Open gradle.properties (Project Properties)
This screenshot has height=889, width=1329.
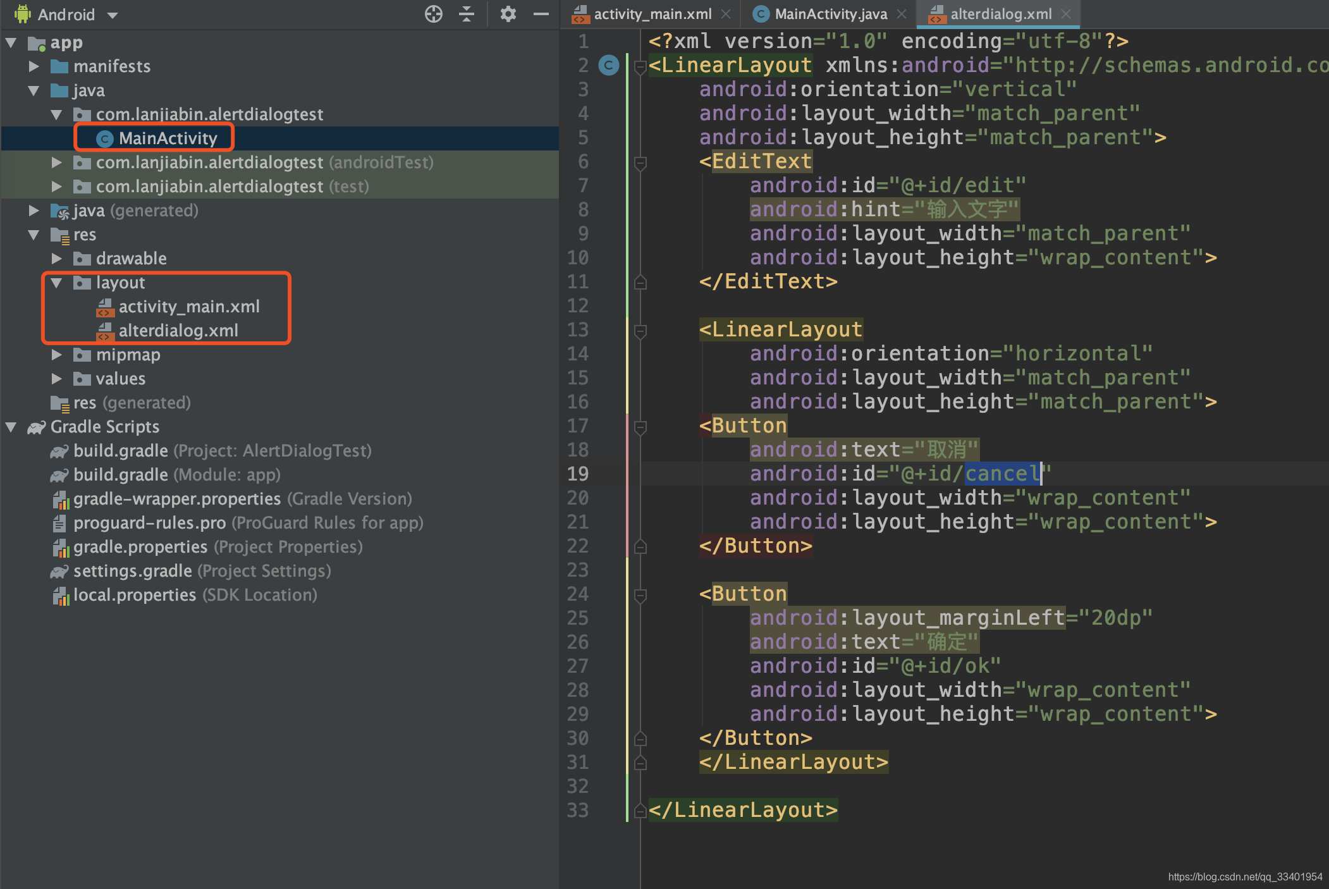(x=206, y=547)
